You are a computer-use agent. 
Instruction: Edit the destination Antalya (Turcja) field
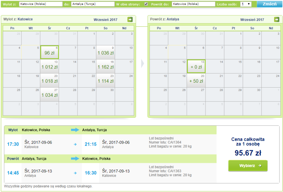[x=93, y=4]
